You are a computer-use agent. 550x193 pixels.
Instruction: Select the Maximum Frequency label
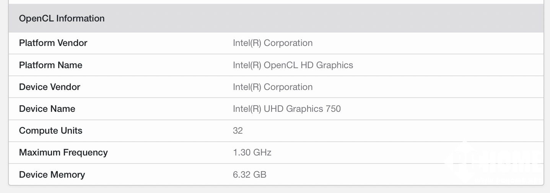pyautogui.click(x=63, y=152)
